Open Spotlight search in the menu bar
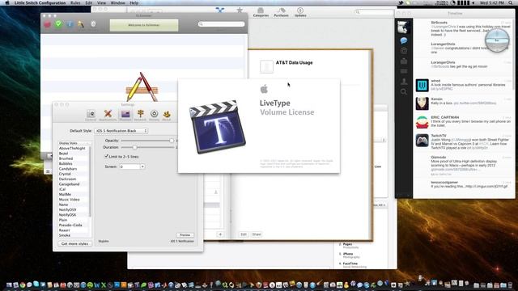 click(x=511, y=2)
